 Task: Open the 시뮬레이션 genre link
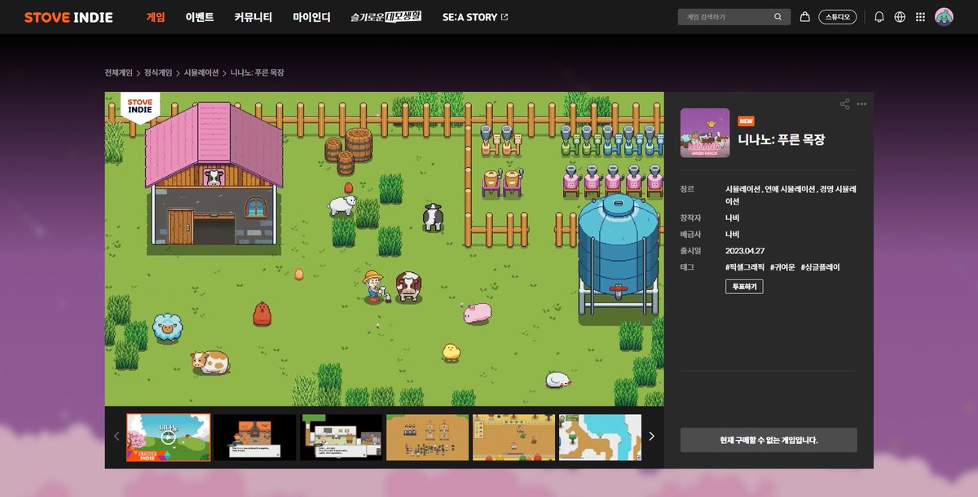click(x=743, y=189)
